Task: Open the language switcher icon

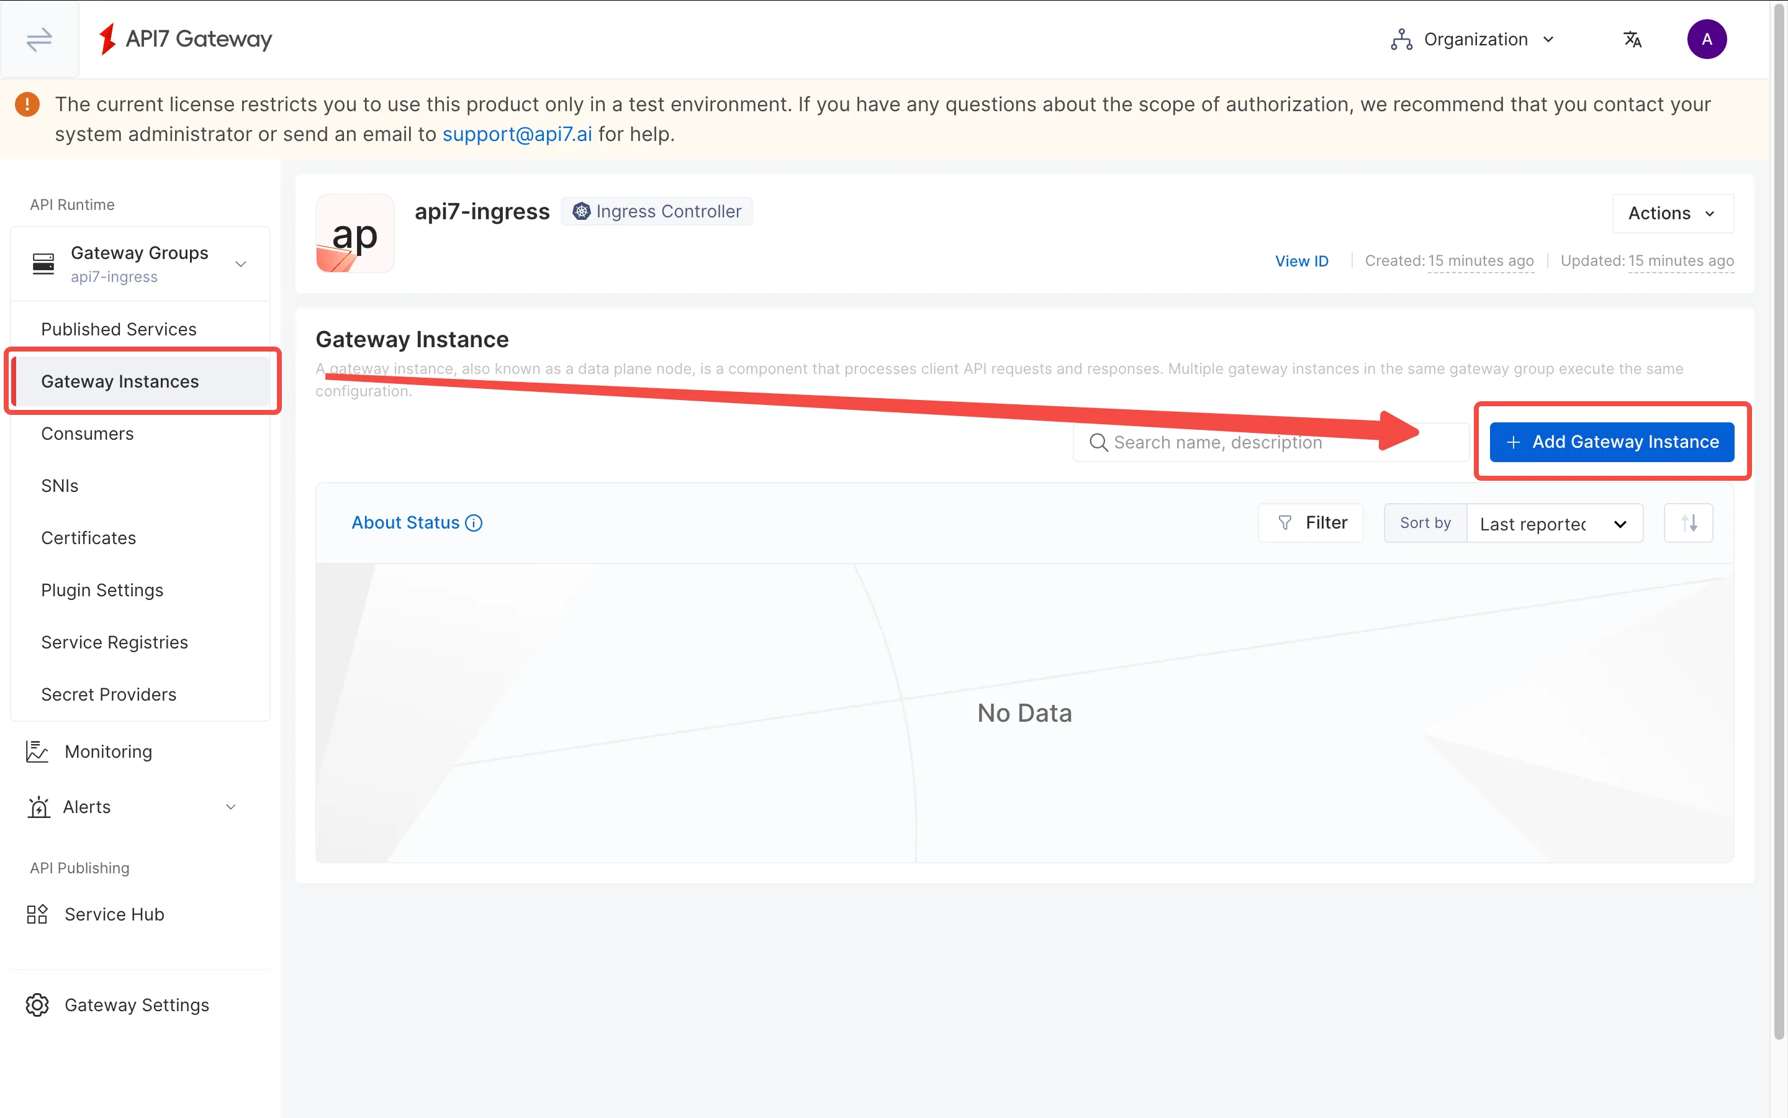Action: coord(1632,39)
